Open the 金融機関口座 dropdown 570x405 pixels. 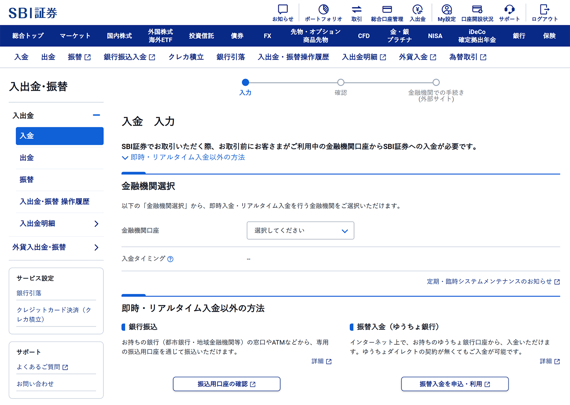pyautogui.click(x=300, y=230)
